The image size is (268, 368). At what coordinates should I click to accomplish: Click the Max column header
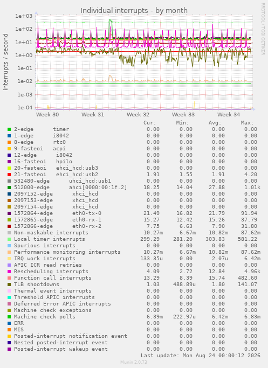point(247,123)
